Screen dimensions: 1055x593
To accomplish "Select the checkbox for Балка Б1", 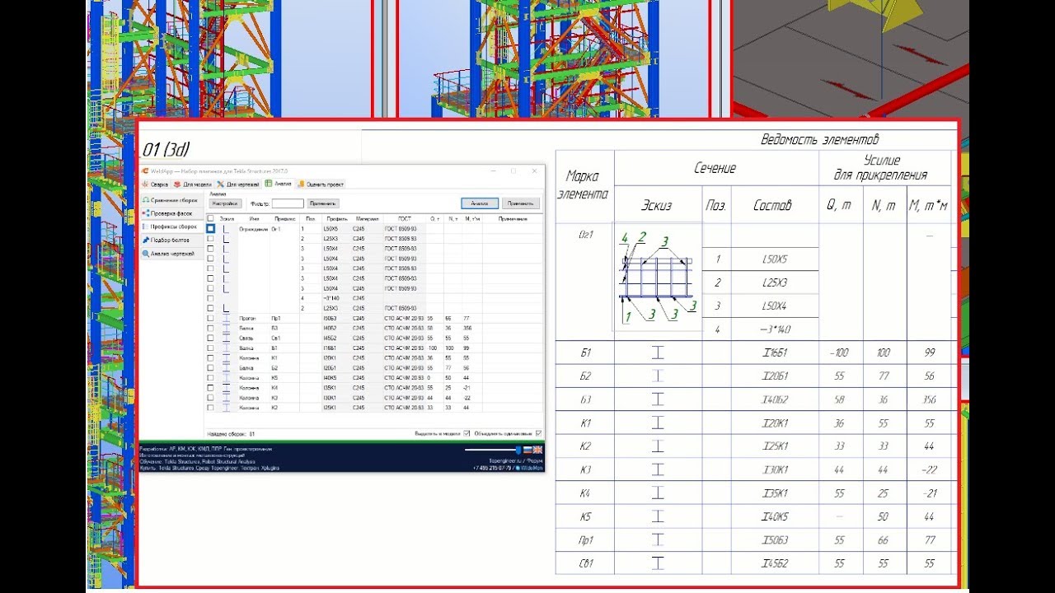I will click(210, 348).
